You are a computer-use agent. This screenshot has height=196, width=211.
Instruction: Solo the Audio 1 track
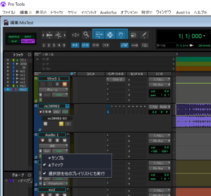[x=57, y=141]
